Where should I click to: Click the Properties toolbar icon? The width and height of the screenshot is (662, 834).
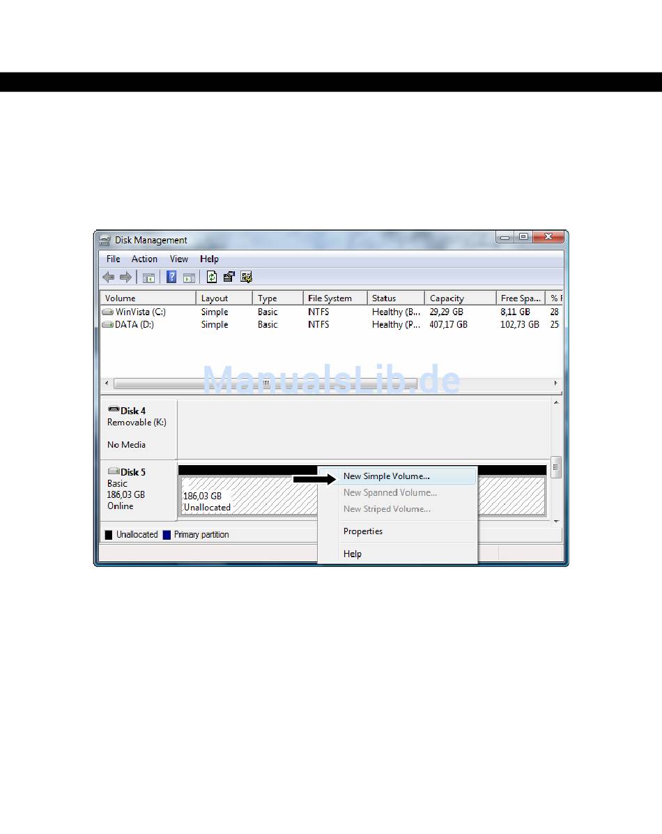pos(229,277)
